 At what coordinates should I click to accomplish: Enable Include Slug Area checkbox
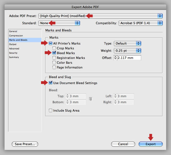[x=50, y=110]
